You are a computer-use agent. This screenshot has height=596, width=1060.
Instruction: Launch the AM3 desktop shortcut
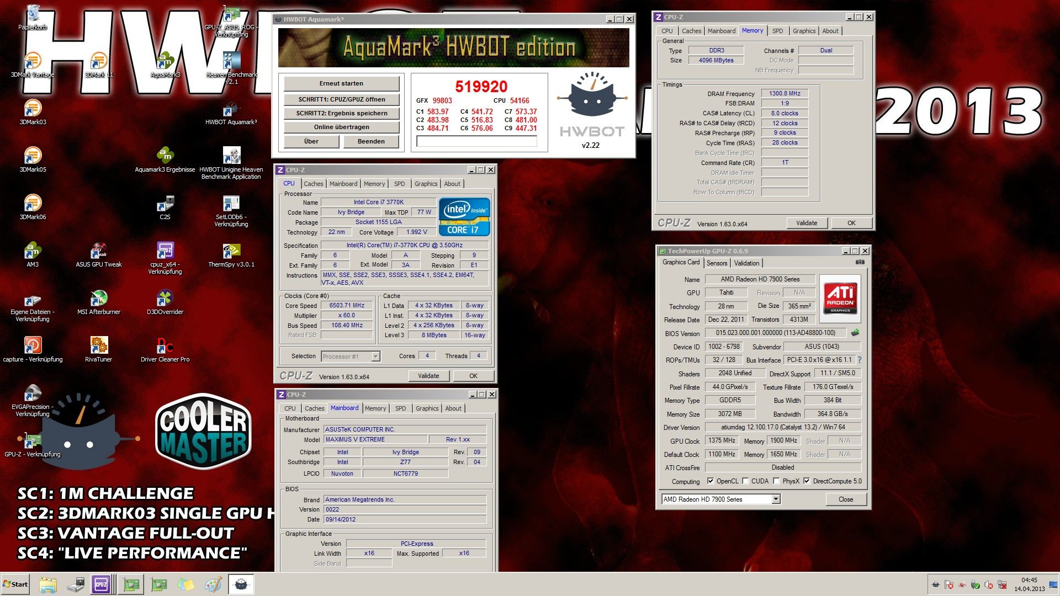click(x=33, y=254)
